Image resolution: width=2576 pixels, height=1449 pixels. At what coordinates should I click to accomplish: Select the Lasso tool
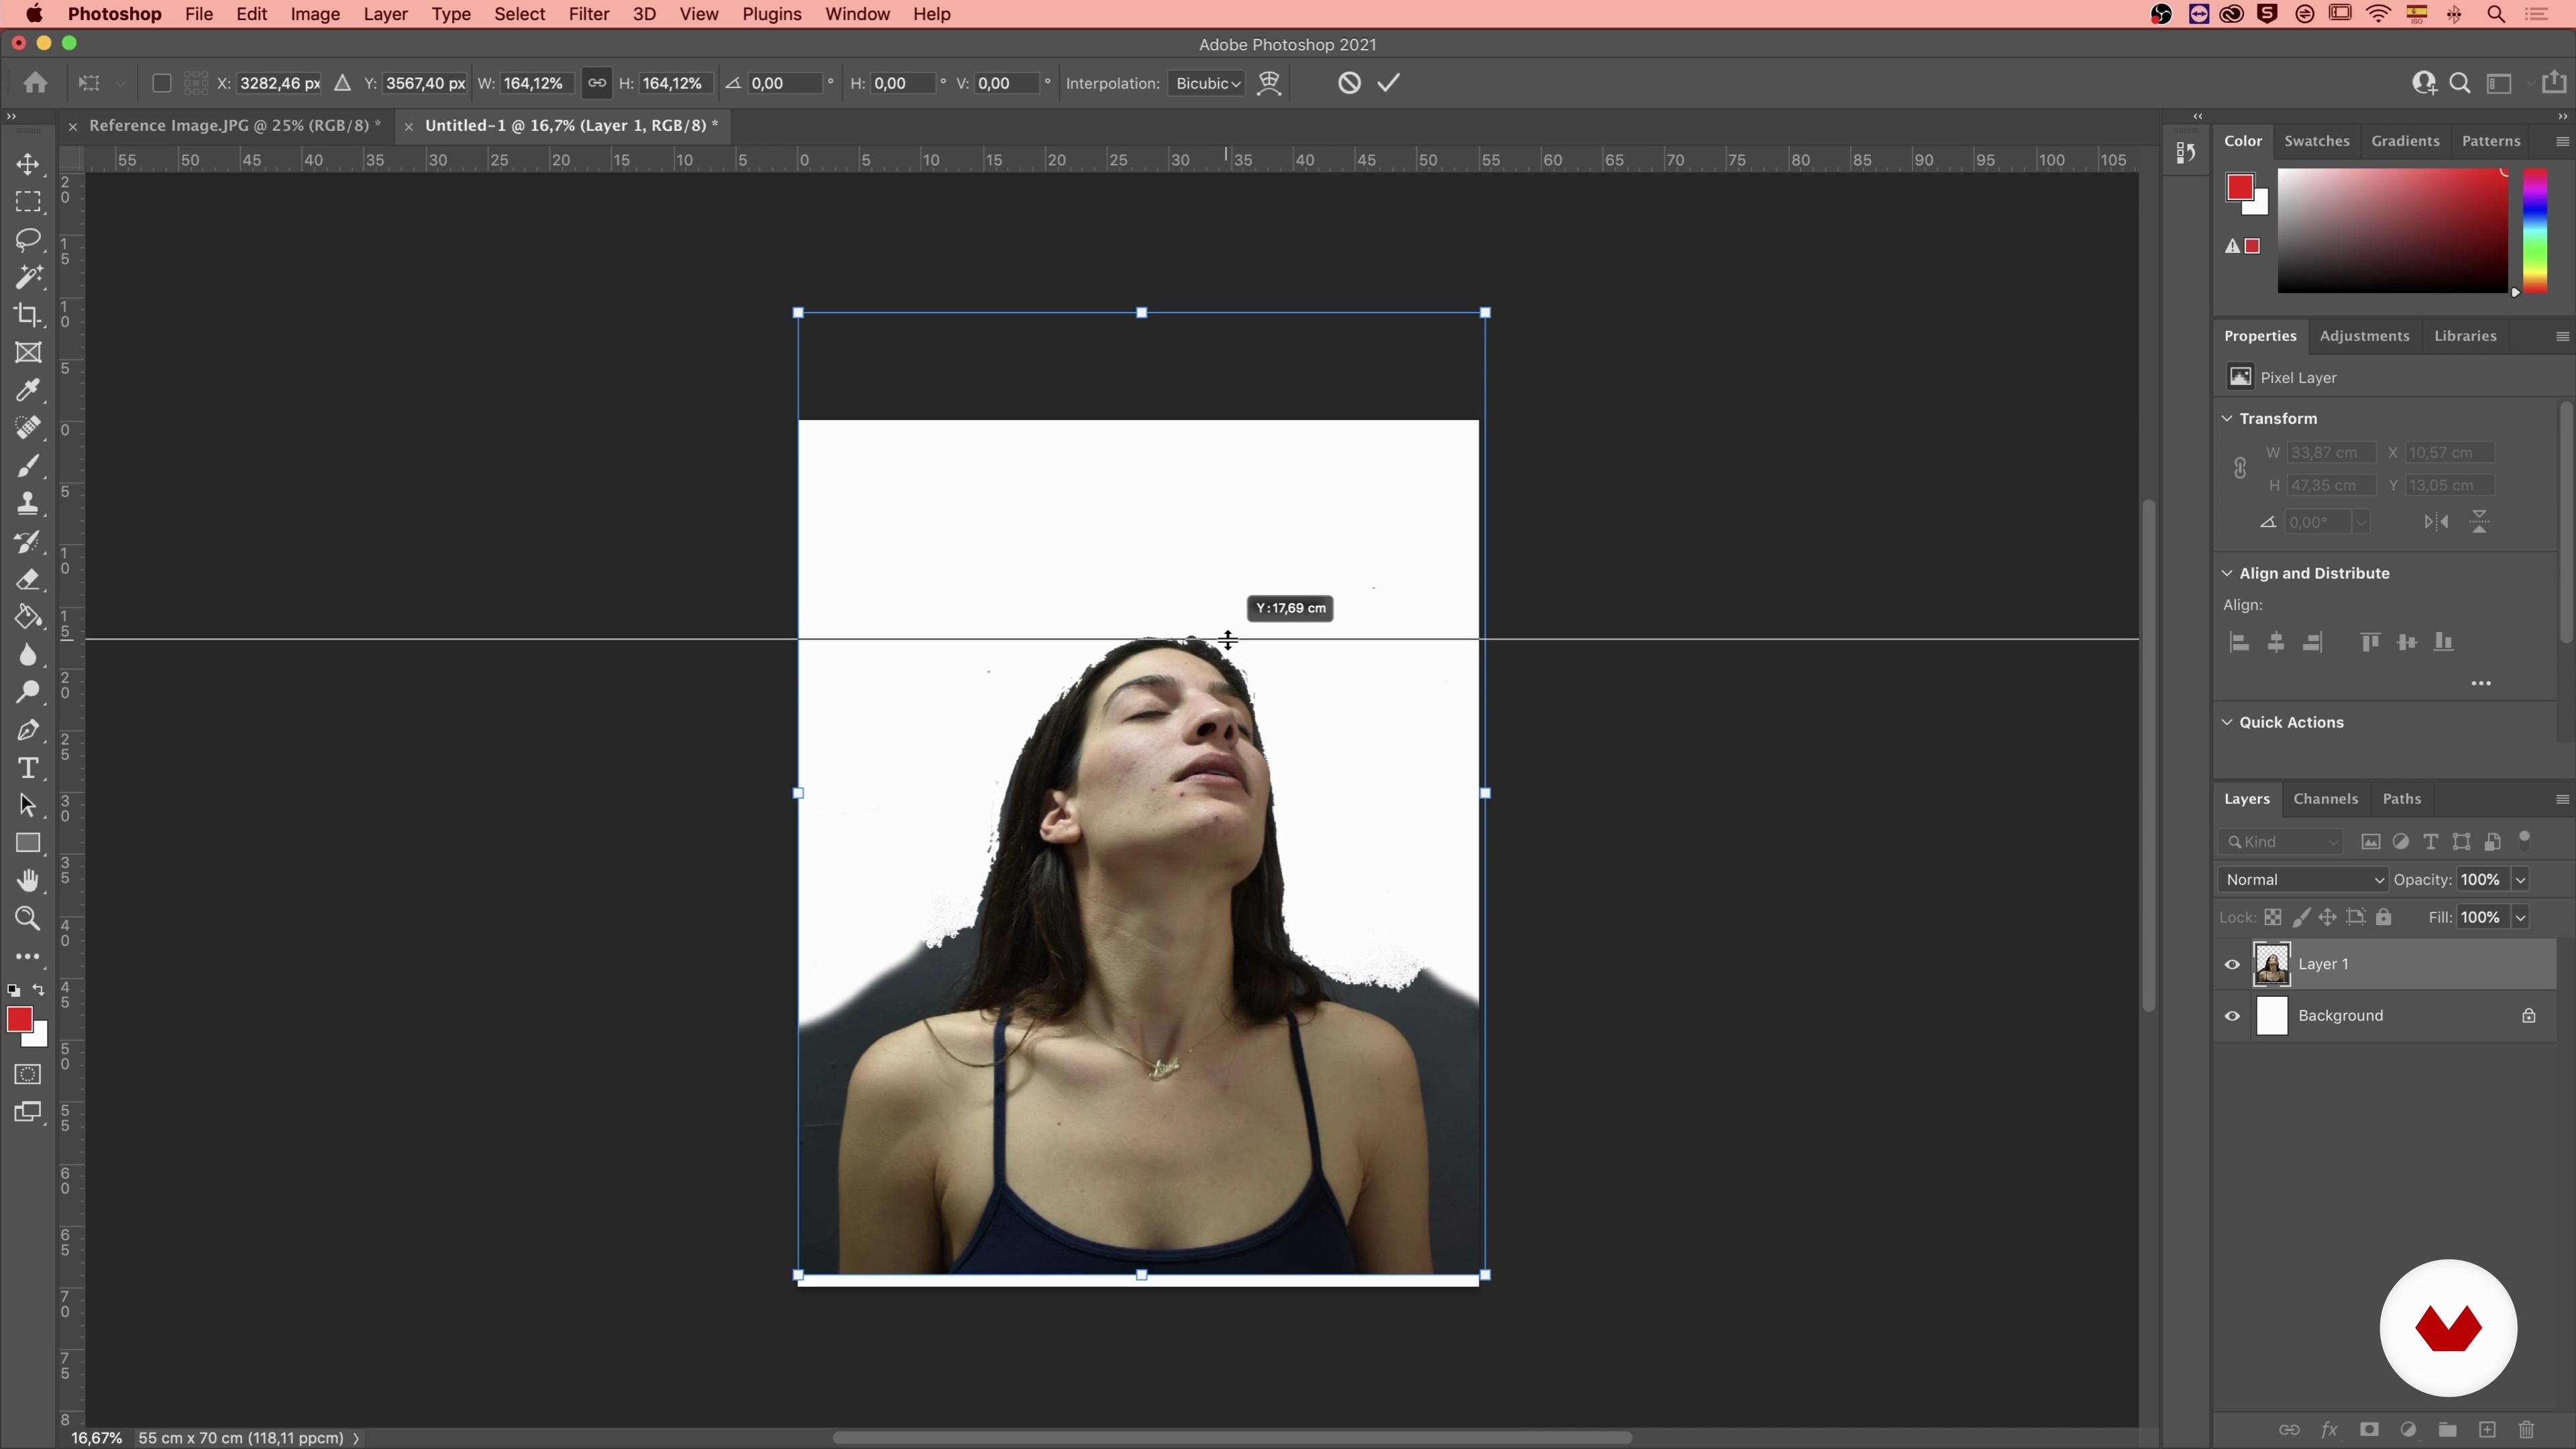[28, 240]
